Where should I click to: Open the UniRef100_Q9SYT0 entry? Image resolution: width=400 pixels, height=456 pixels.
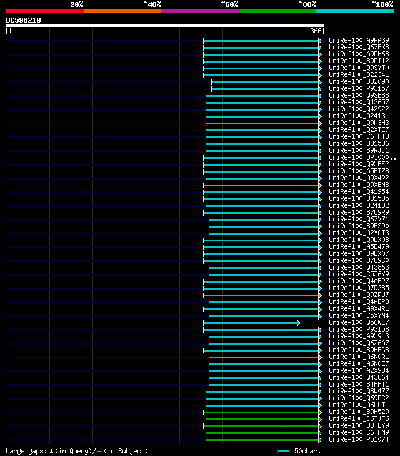(359, 68)
